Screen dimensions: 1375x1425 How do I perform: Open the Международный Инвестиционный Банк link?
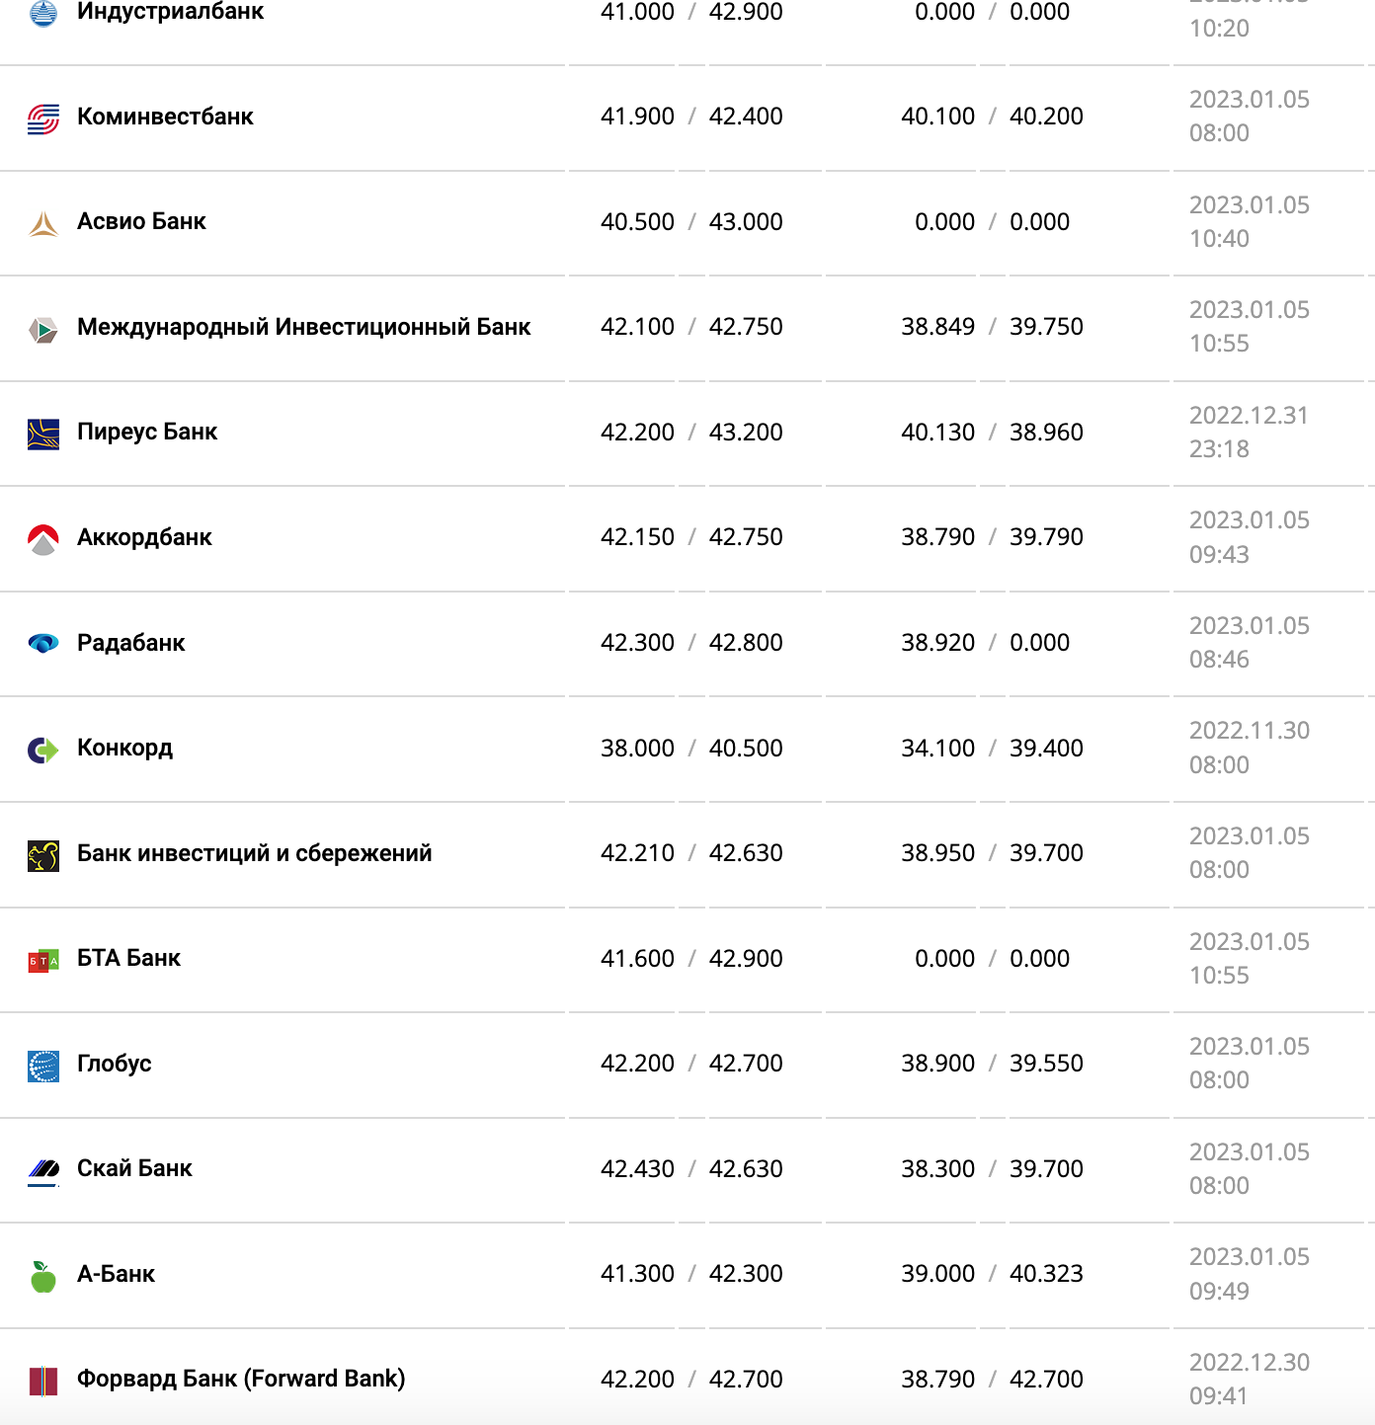(x=303, y=327)
